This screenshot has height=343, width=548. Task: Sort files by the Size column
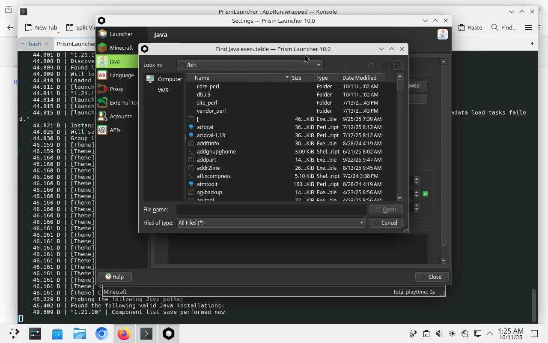[x=303, y=78]
